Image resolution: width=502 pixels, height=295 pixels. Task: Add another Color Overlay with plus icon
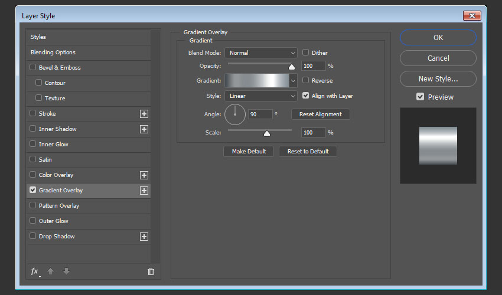coord(144,175)
